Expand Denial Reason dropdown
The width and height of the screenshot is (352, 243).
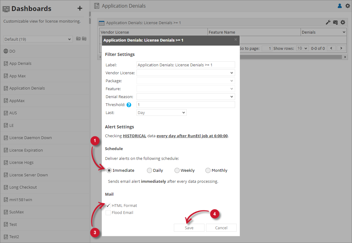186,97
